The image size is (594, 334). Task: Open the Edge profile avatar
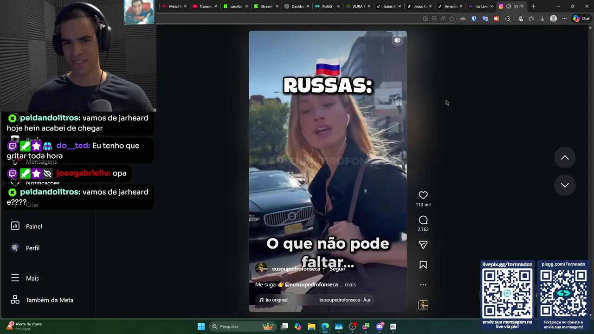pyautogui.click(x=553, y=19)
